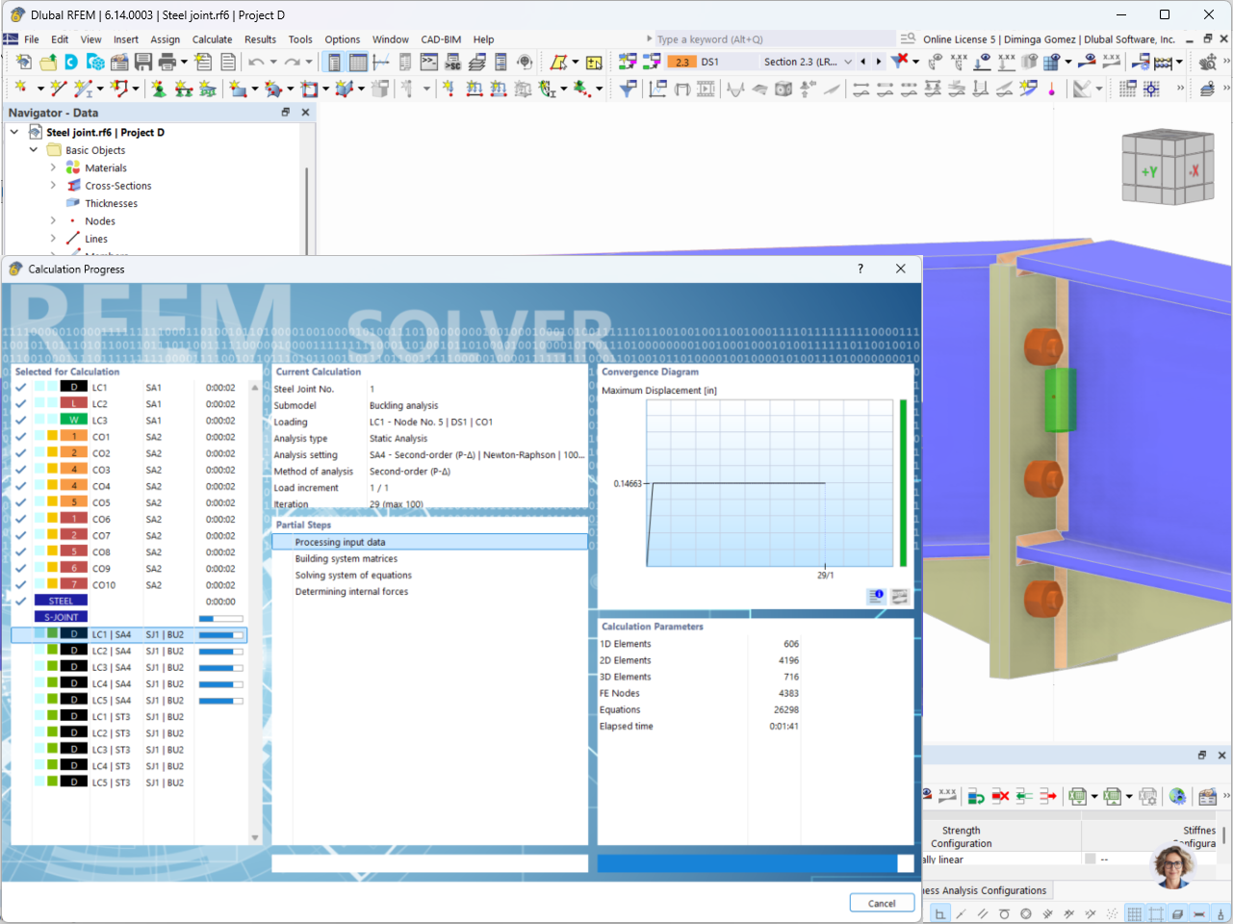Click the open model folder icon
The image size is (1233, 924).
[47, 62]
